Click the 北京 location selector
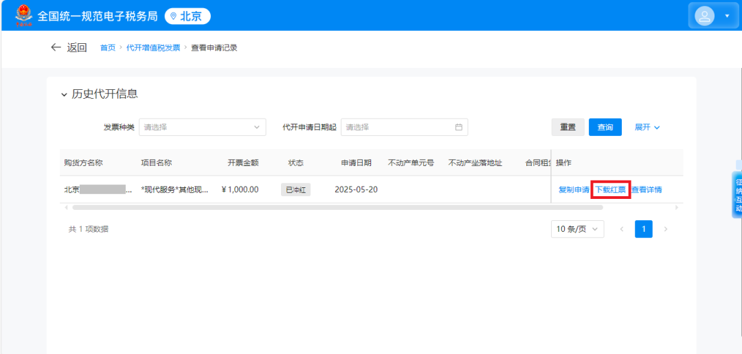Screen dimensions: 742x354 (188, 16)
